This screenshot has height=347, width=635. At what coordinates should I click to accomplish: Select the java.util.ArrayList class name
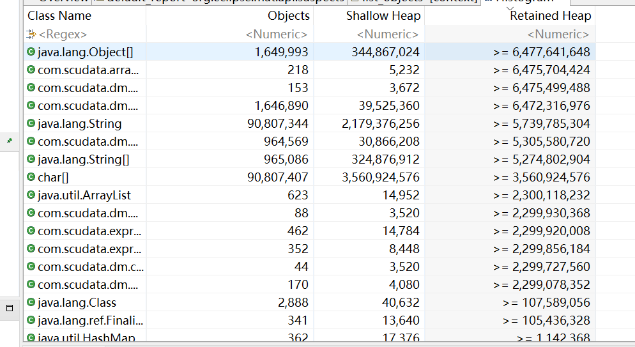click(84, 195)
